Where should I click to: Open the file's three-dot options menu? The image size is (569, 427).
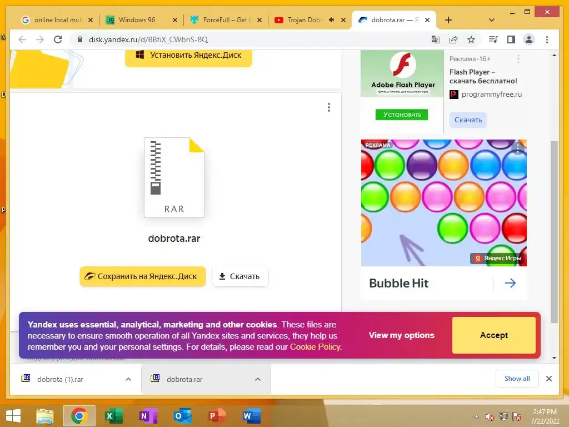[x=329, y=107]
